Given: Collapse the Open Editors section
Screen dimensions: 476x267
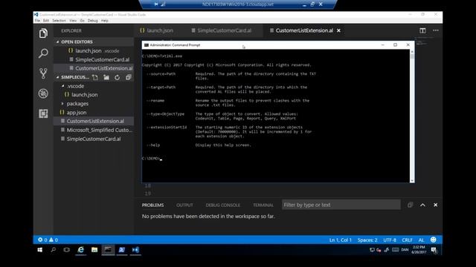Looking at the screenshot, I should (x=58, y=42).
